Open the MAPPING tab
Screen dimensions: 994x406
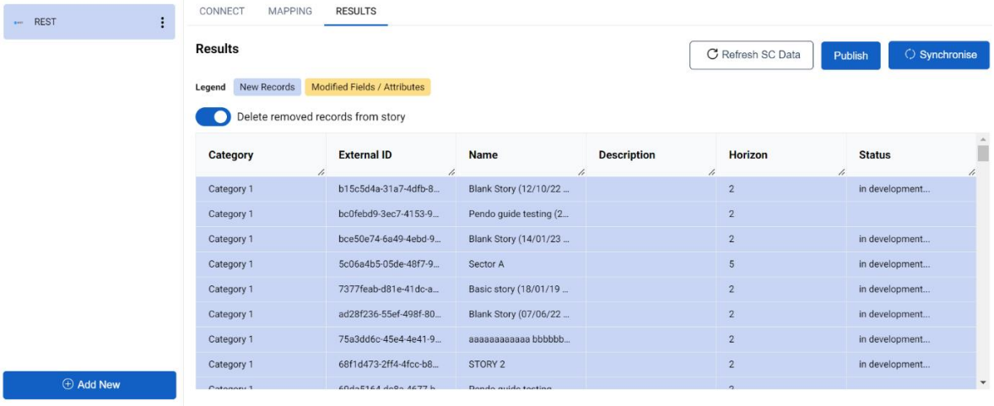coord(289,12)
